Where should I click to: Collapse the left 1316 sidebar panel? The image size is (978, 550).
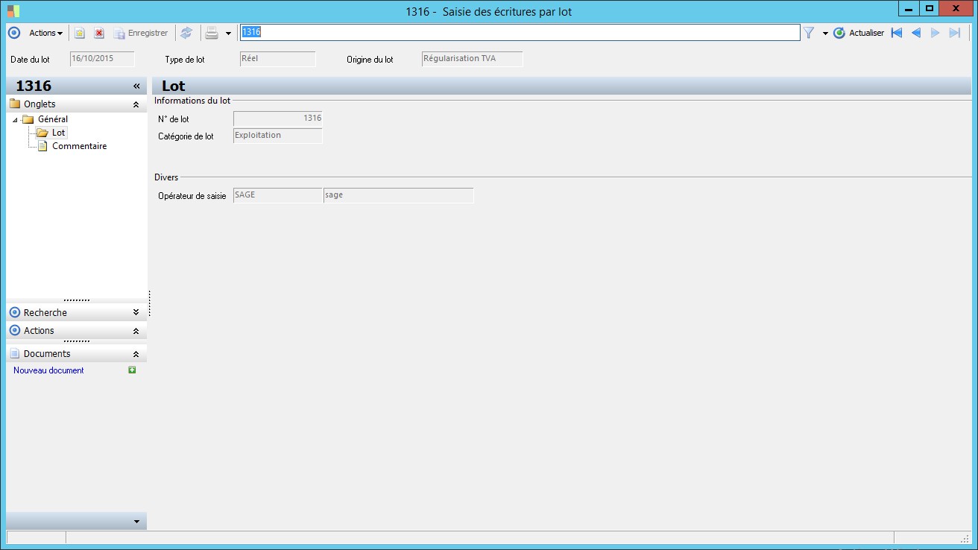(x=136, y=86)
